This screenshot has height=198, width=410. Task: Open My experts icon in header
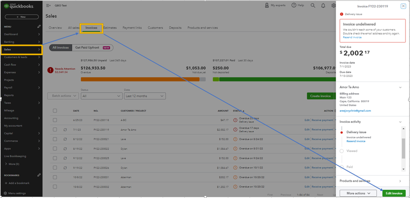click(267, 5)
